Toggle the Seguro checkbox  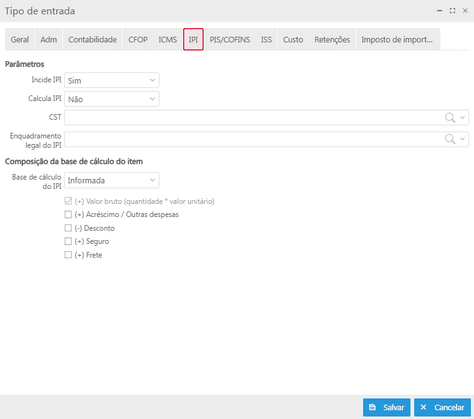click(69, 241)
